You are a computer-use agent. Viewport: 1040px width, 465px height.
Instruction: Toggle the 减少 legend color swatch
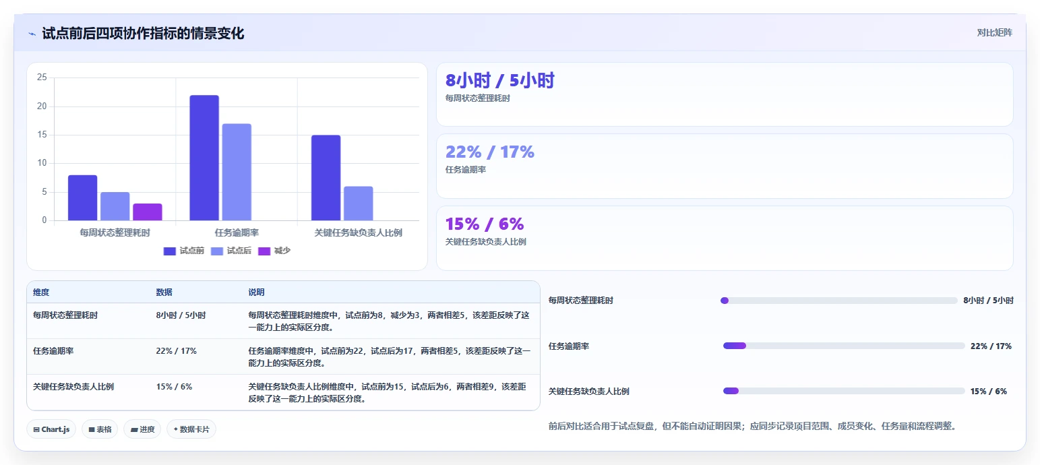point(264,251)
